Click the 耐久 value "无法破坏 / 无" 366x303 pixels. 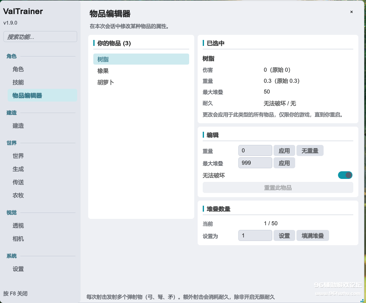(x=279, y=103)
